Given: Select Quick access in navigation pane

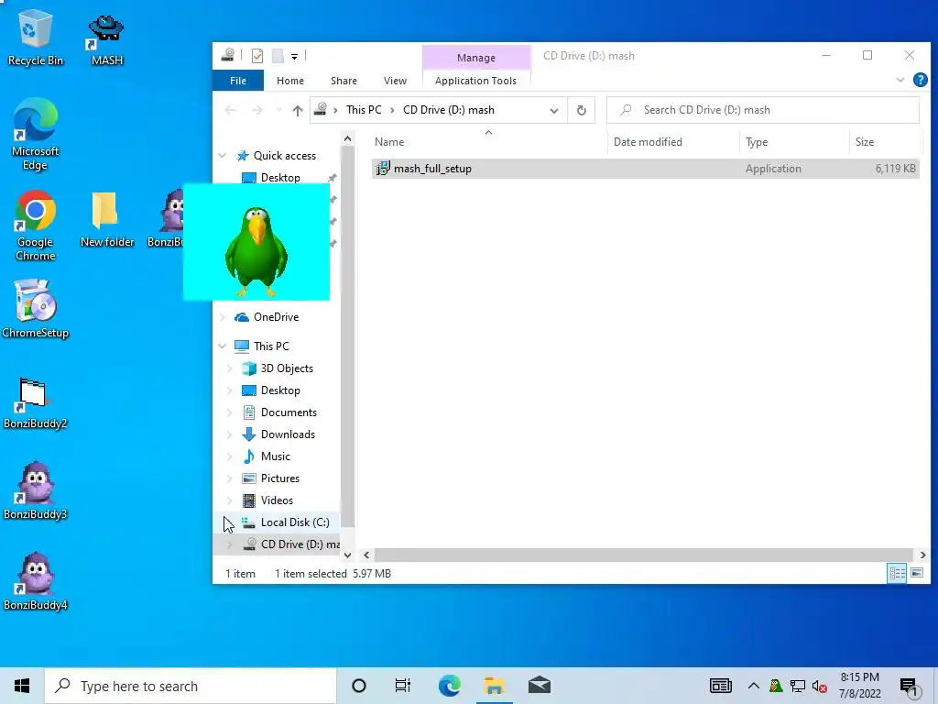Looking at the screenshot, I should click(285, 156).
